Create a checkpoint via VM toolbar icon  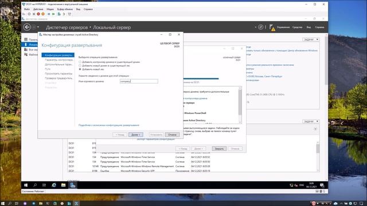tap(59, 14)
